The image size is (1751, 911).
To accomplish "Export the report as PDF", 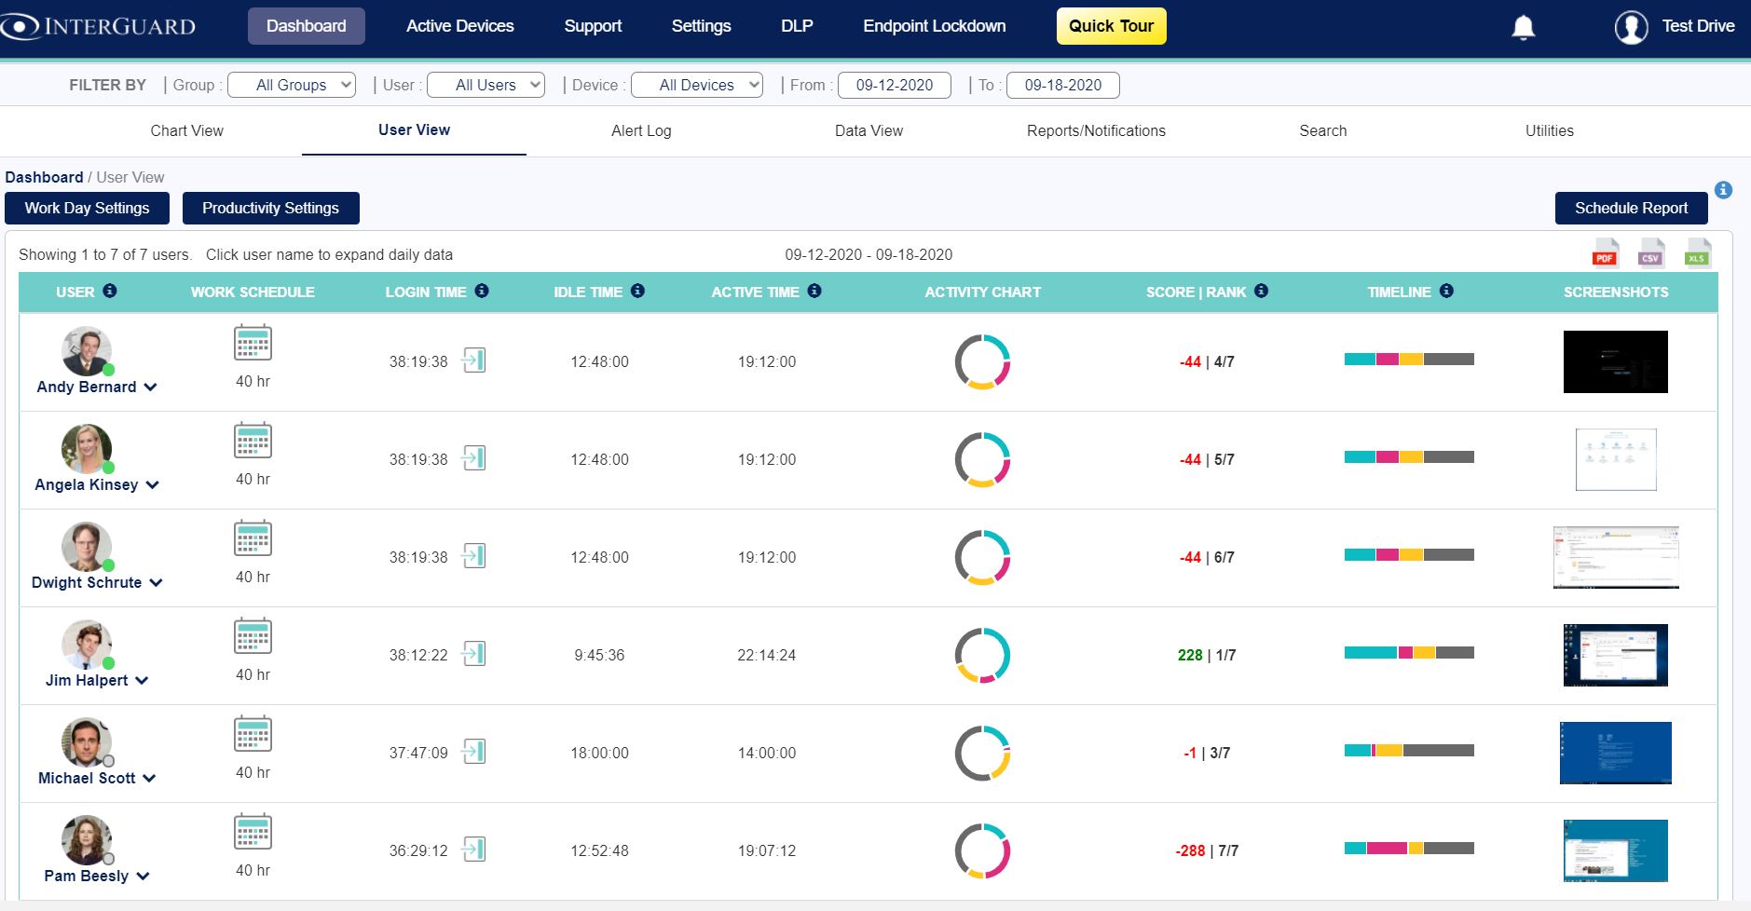I will click(x=1605, y=254).
